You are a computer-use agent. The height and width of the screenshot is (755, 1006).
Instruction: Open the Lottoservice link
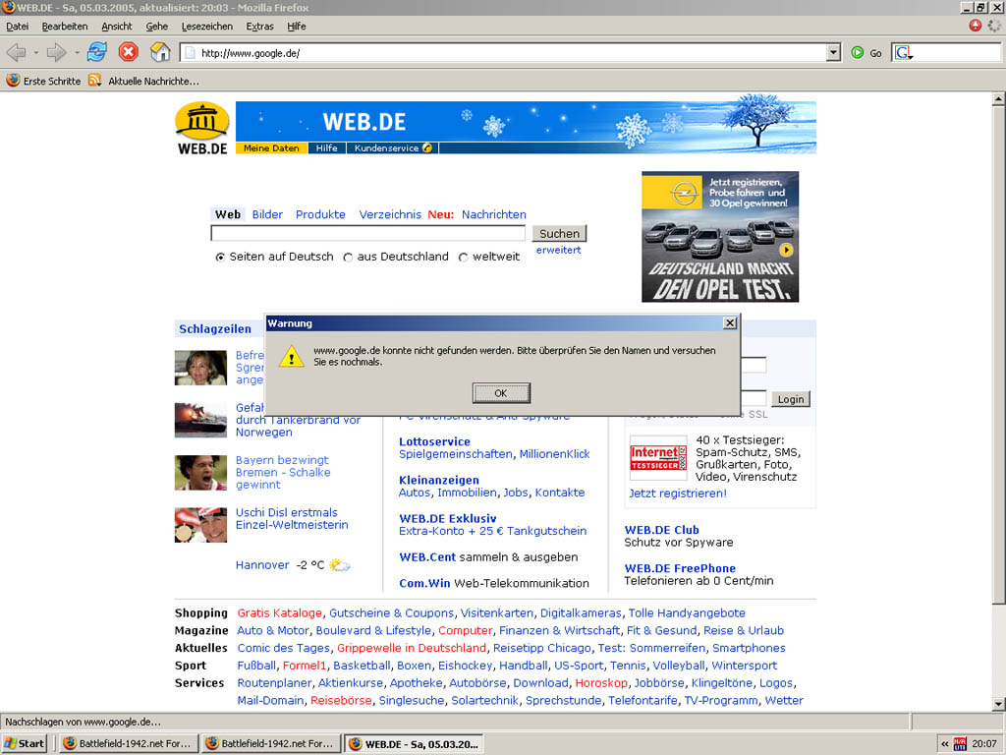pyautogui.click(x=434, y=441)
